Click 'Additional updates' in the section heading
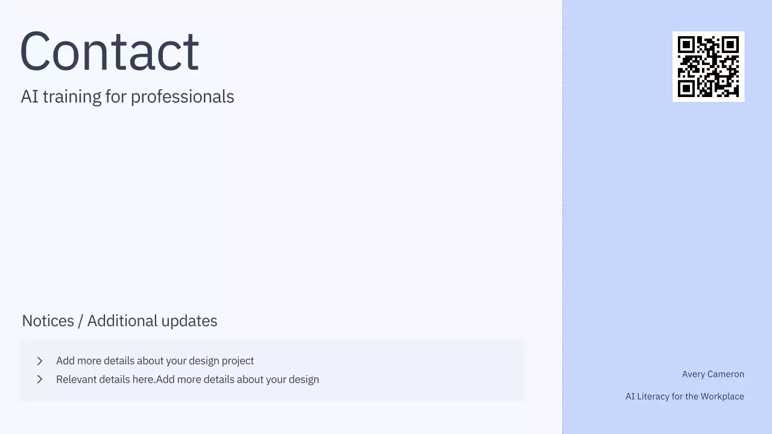 click(x=152, y=321)
